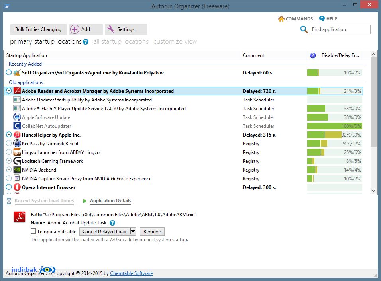
Task: Click the KeePass lock icon
Action: (x=17, y=143)
